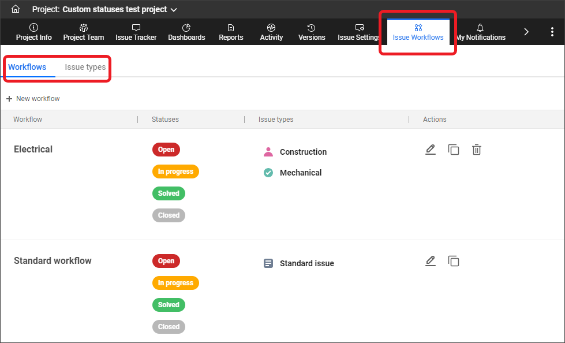Edit the Standard workflow with the pencil icon

click(430, 262)
